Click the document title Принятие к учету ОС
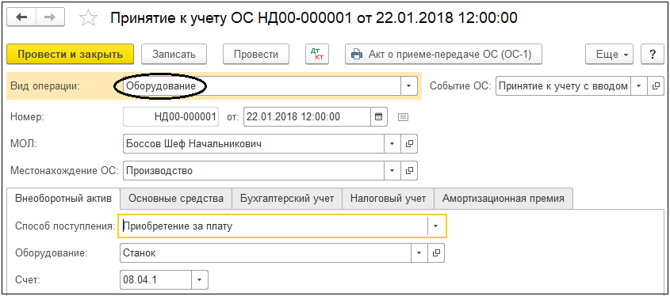This screenshot has height=296, width=670. click(314, 18)
